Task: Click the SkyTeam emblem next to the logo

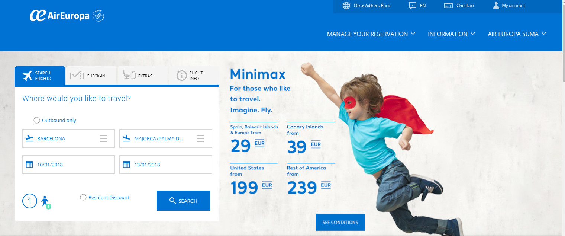Action: coord(98,16)
